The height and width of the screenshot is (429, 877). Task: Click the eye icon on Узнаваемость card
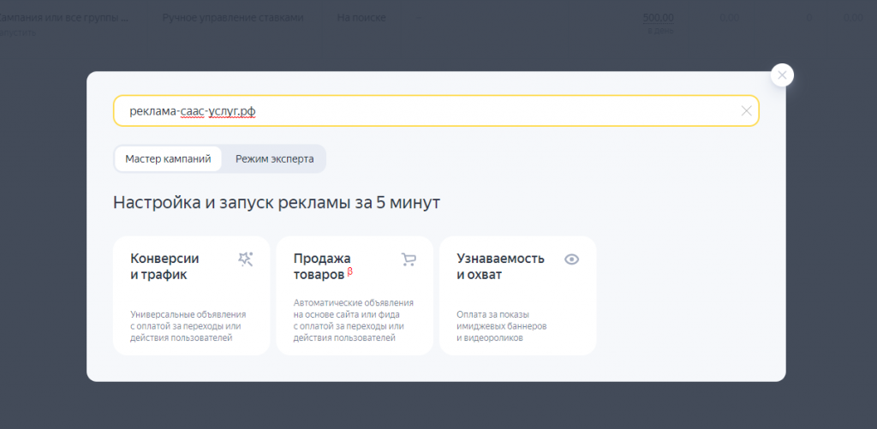(571, 259)
